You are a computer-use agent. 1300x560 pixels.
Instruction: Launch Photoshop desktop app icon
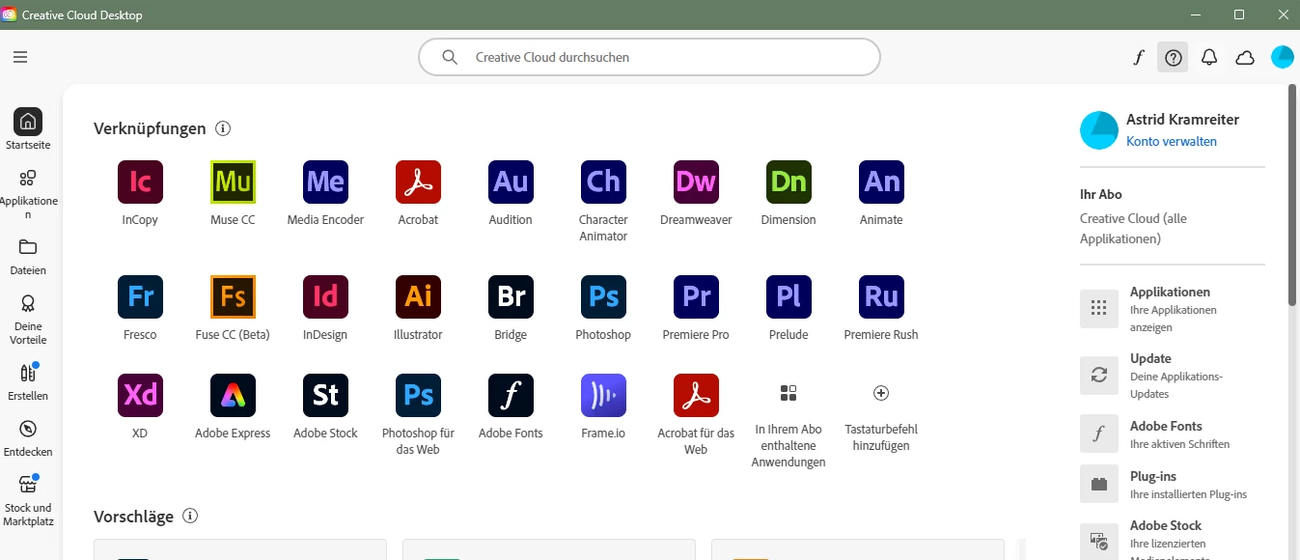(603, 296)
